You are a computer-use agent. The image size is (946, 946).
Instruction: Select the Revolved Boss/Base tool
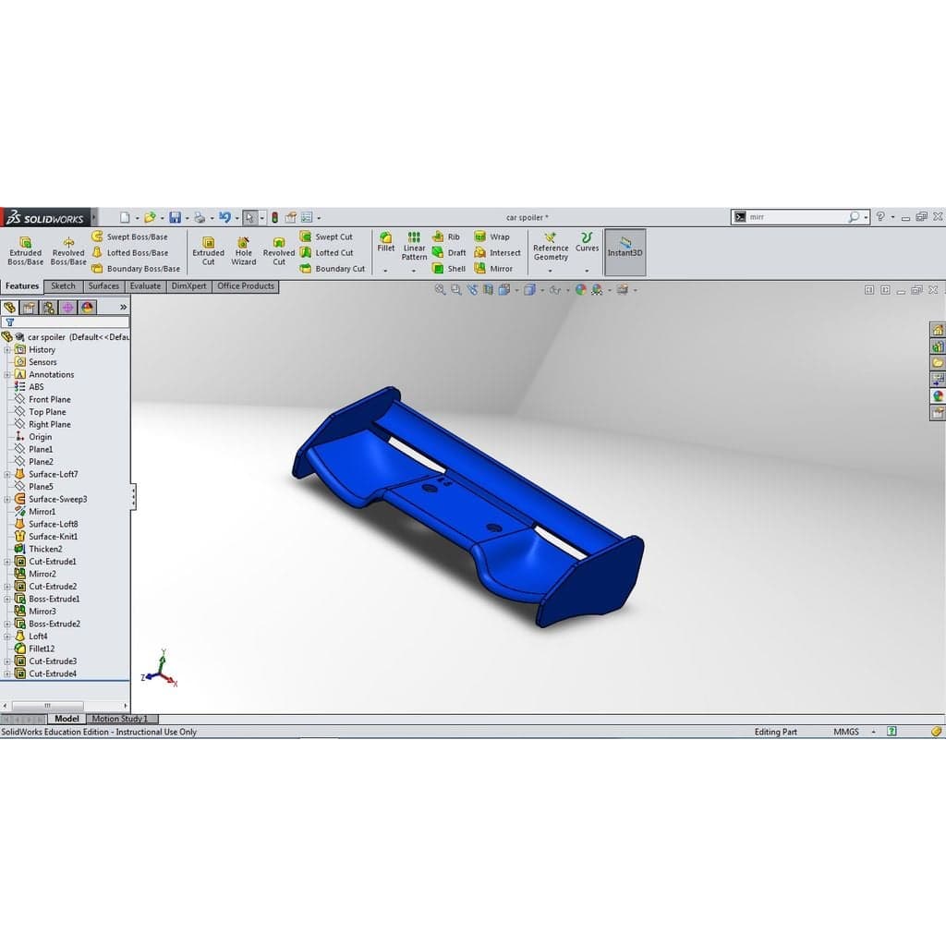point(68,251)
